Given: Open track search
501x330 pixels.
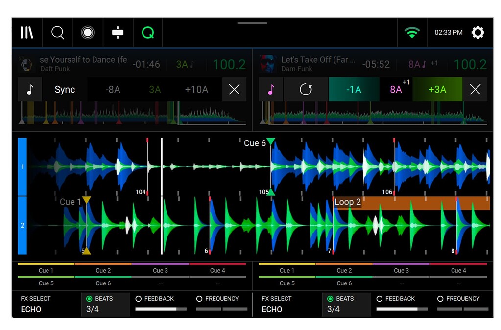Looking at the screenshot, I should [x=57, y=32].
